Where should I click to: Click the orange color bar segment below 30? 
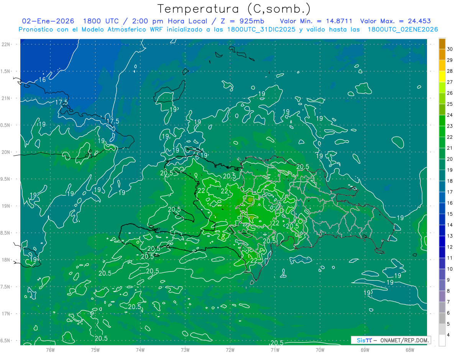click(x=442, y=55)
